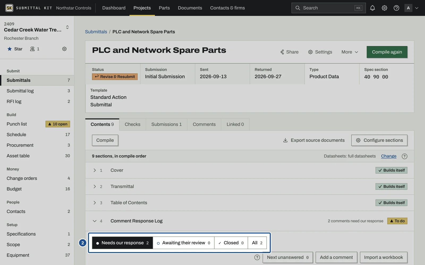Open global settings gear in top bar
Screen dimensions: 425x265
point(384,8)
